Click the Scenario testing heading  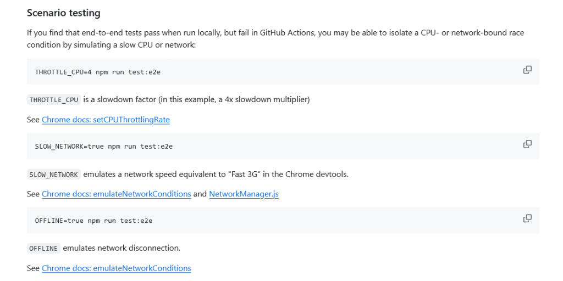tap(63, 13)
